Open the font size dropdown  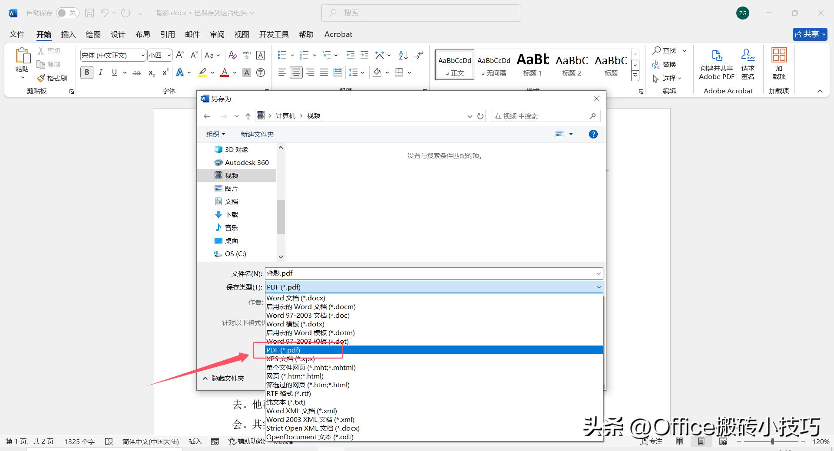(169, 55)
